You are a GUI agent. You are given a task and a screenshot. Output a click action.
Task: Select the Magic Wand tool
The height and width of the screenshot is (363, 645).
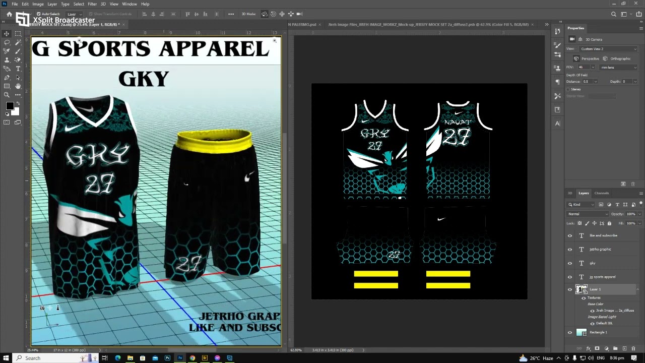point(18,42)
